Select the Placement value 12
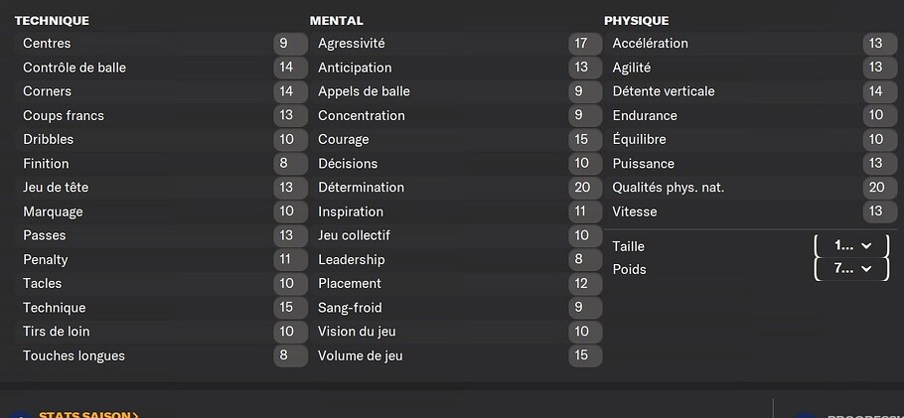Image resolution: width=904 pixels, height=418 pixels. coord(584,284)
